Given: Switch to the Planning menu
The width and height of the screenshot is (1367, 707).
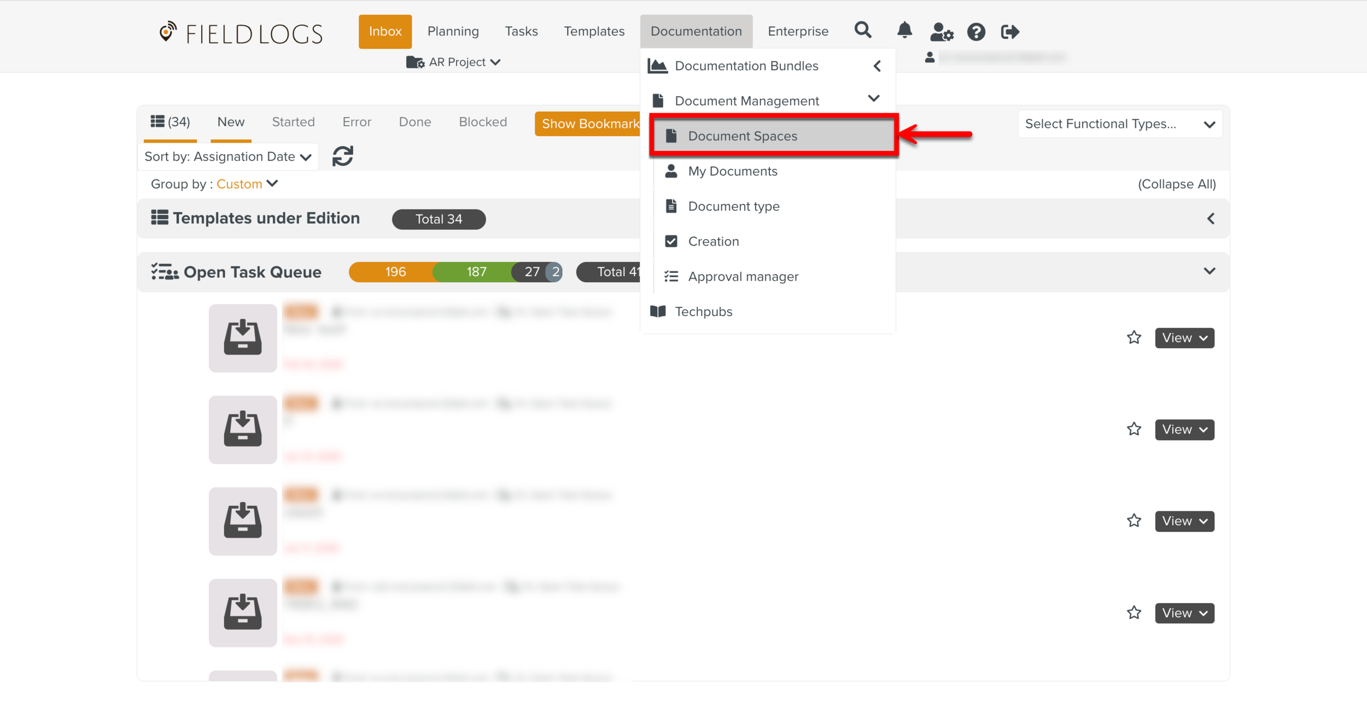Looking at the screenshot, I should click(453, 31).
